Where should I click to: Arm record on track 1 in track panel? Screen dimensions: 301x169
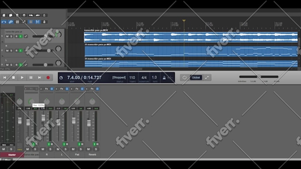(16, 36)
